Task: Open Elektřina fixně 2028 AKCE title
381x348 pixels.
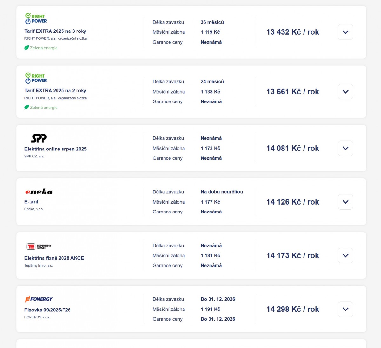Action: [x=54, y=258]
